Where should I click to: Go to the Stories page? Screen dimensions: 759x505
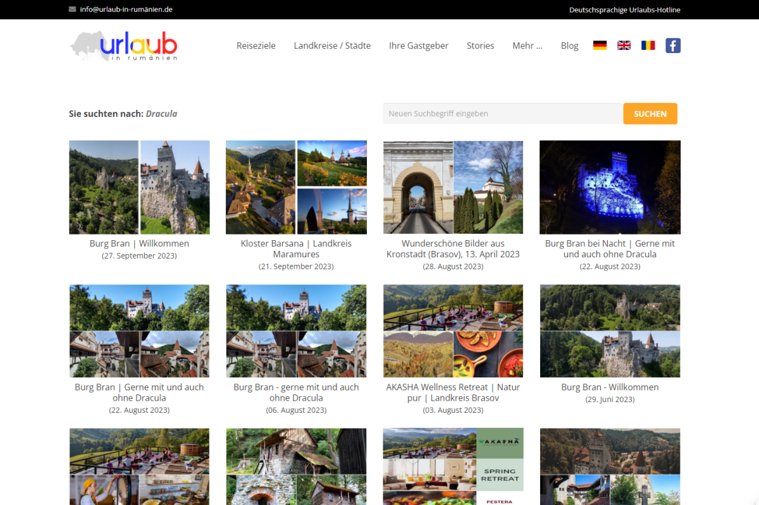[480, 46]
